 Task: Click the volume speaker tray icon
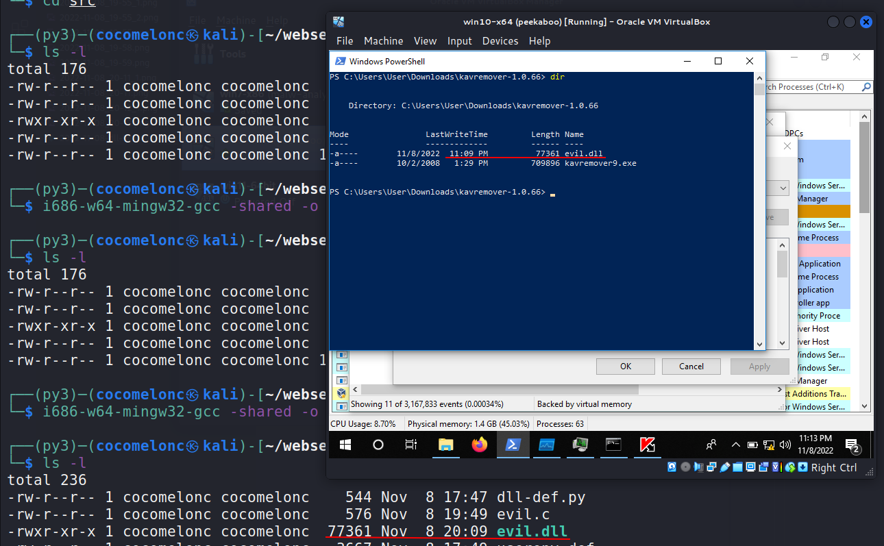[785, 445]
